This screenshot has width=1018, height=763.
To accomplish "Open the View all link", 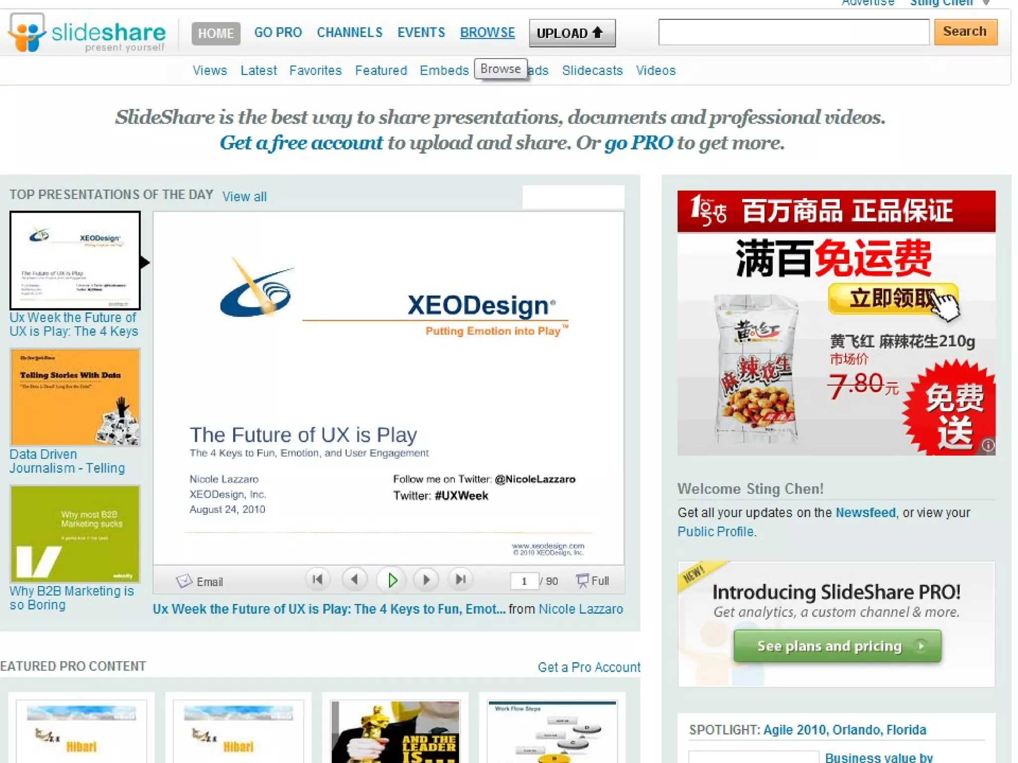I will (x=244, y=197).
